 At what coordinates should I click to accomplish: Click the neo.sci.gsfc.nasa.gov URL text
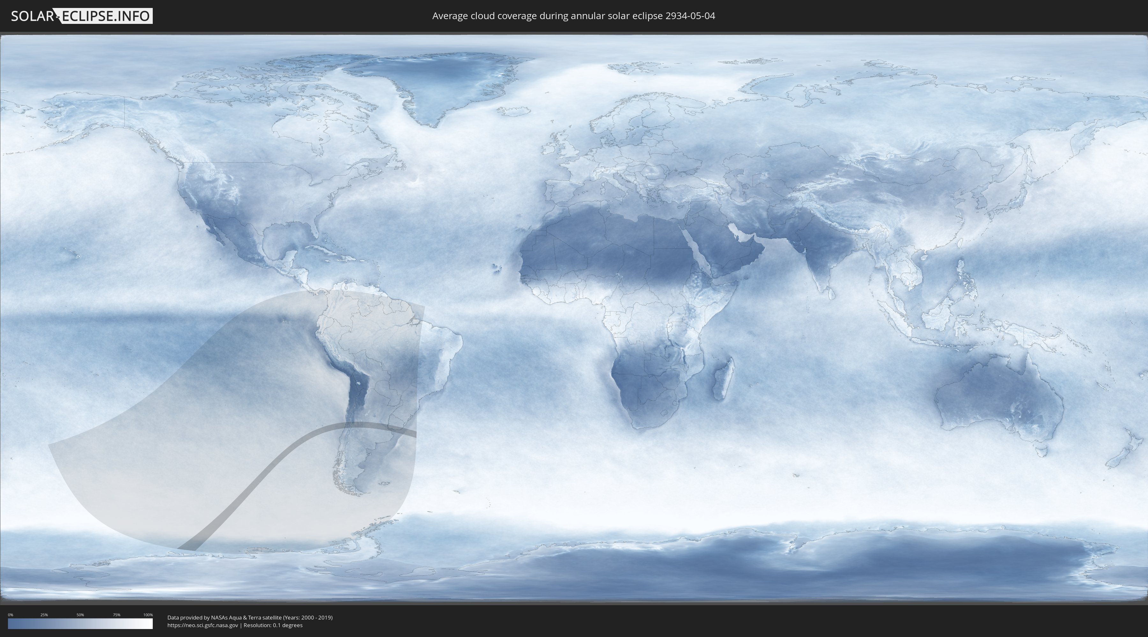pos(203,625)
